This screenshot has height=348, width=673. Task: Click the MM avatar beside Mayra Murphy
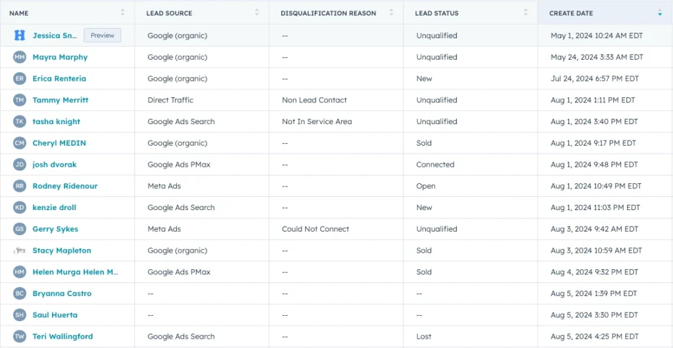coord(19,57)
